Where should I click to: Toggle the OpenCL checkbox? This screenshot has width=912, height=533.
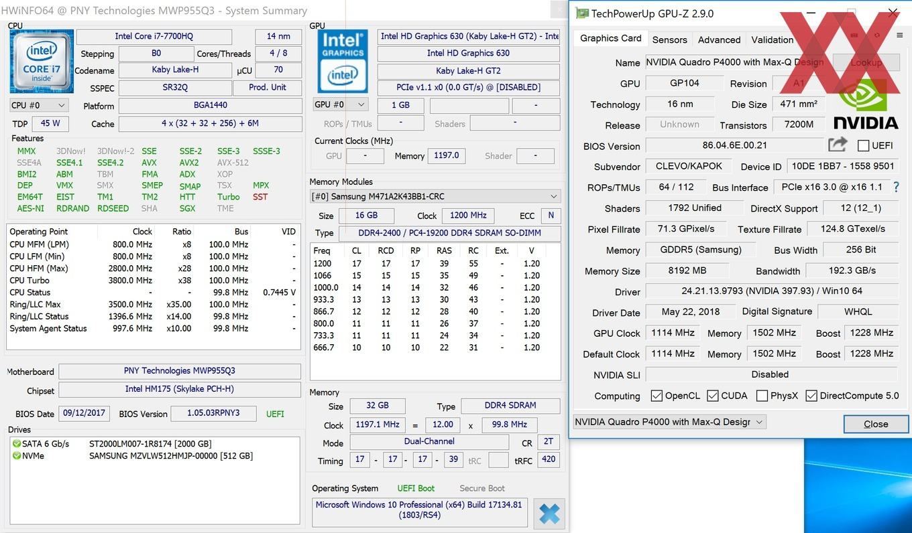point(657,396)
